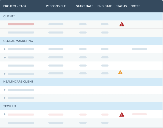
Task: Click the Notes column header
Action: tap(135, 6)
